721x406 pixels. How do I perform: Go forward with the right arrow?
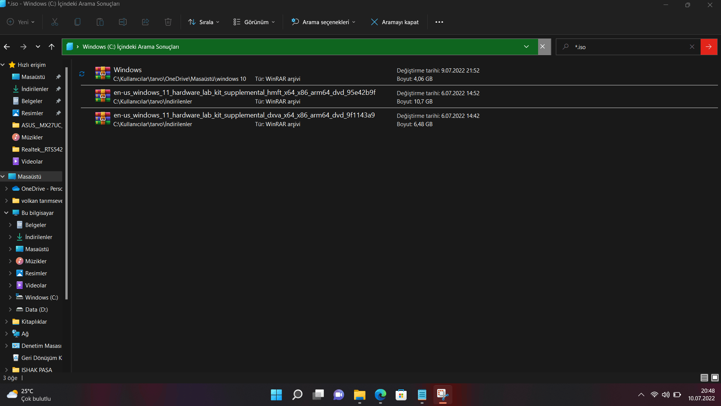click(23, 47)
